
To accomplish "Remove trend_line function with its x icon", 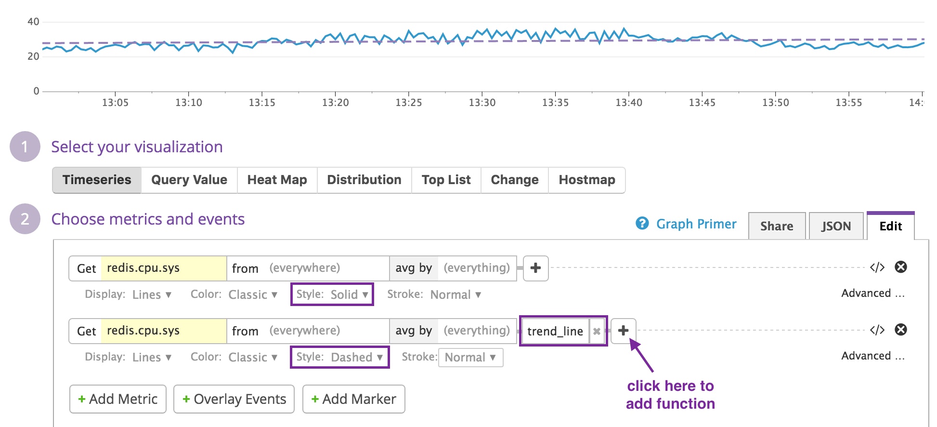I will click(x=597, y=331).
